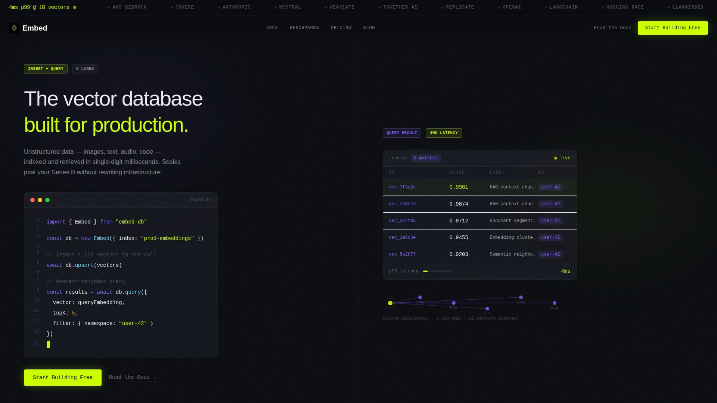Open the Blog nav item
The width and height of the screenshot is (717, 403).
coord(369,28)
